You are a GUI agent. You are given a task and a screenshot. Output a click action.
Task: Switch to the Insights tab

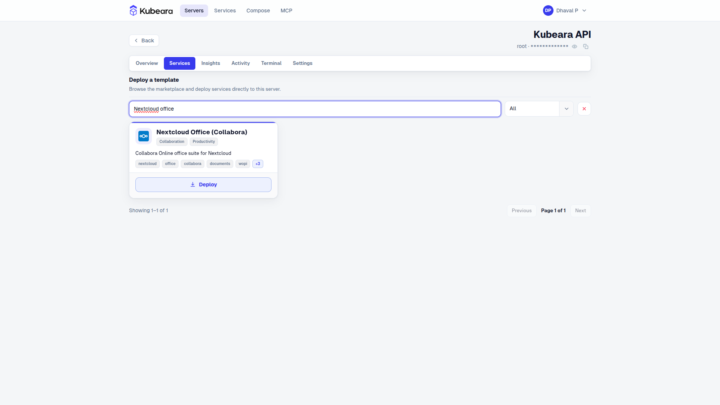tap(211, 63)
